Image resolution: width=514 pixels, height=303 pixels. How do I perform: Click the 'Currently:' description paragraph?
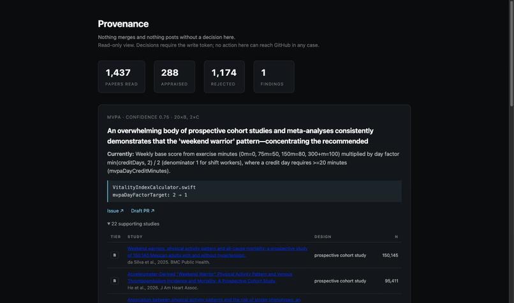pyautogui.click(x=253, y=162)
